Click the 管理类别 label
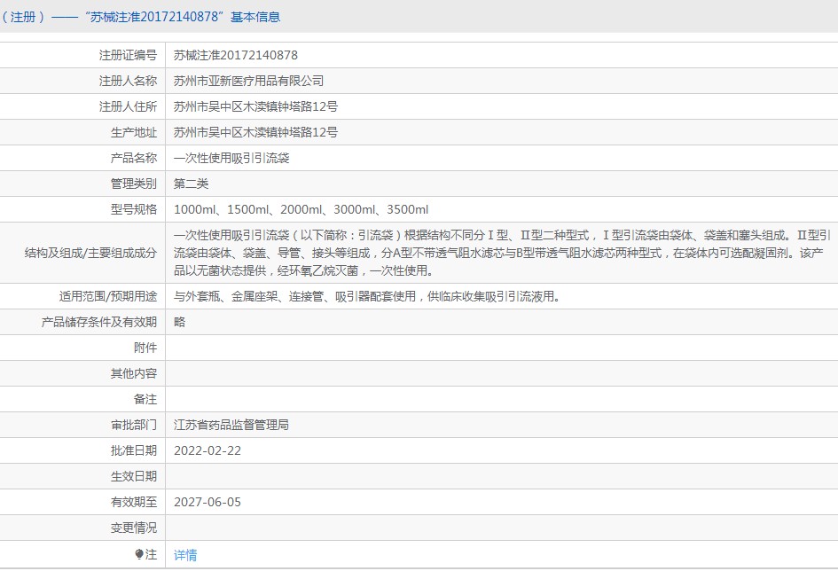Image resolution: width=838 pixels, height=571 pixels. click(x=134, y=184)
